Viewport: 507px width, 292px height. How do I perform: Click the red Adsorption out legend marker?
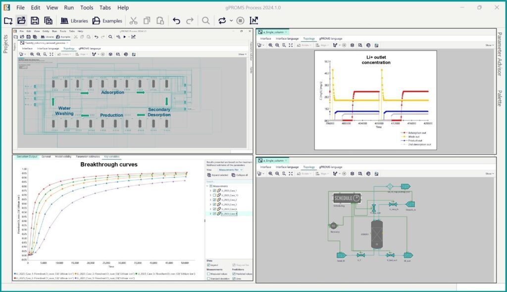403,132
